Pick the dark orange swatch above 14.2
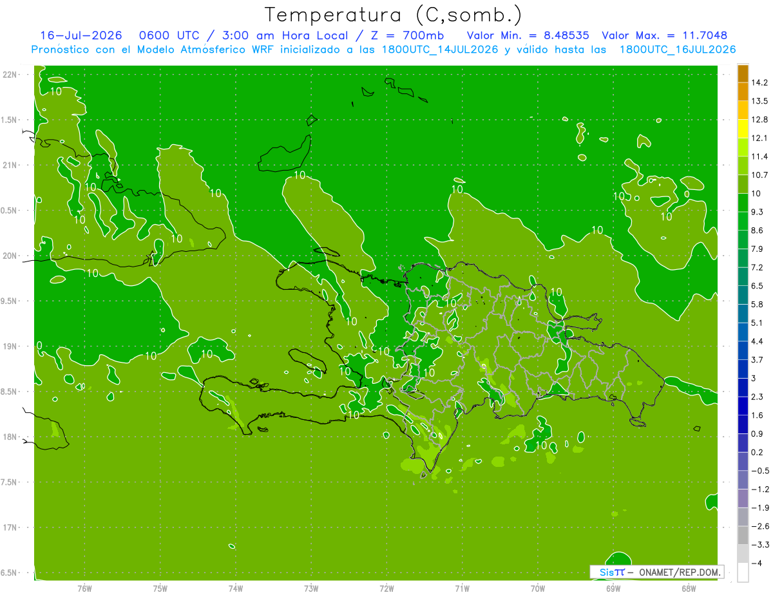Image resolution: width=773 pixels, height=597 pixels. (x=742, y=73)
